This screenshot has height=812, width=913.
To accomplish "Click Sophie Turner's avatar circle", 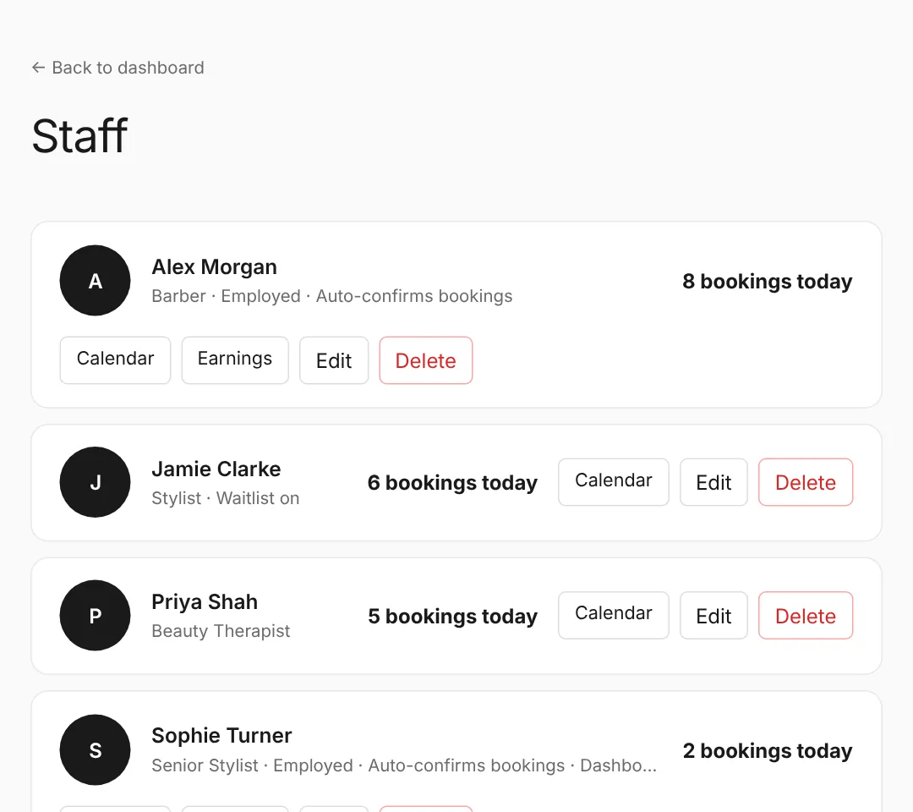I will coord(95,749).
